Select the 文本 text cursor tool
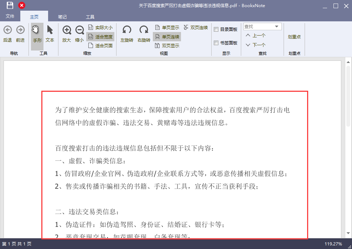 point(50,34)
